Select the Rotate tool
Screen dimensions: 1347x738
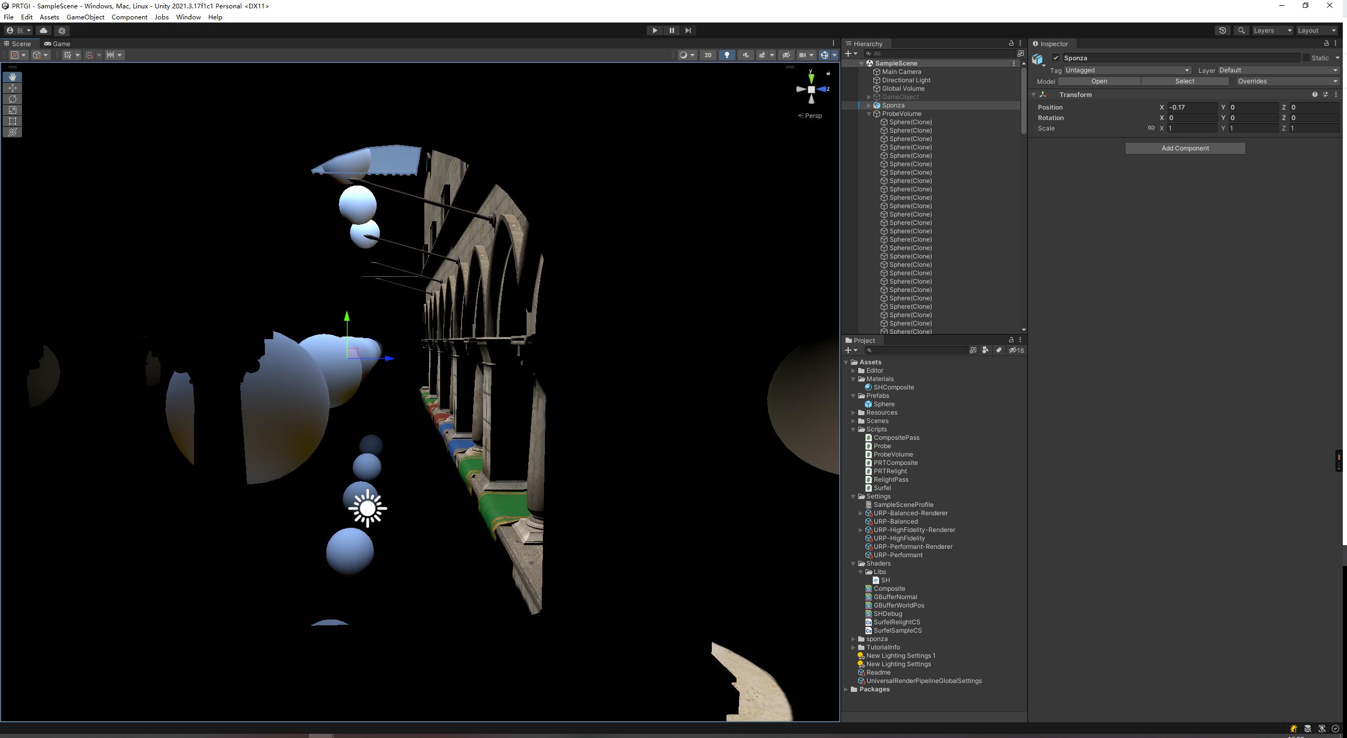tap(13, 99)
